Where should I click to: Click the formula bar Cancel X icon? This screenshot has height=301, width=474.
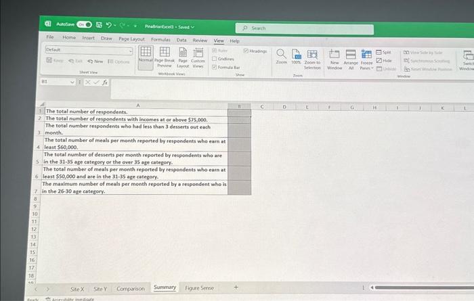[x=87, y=82]
